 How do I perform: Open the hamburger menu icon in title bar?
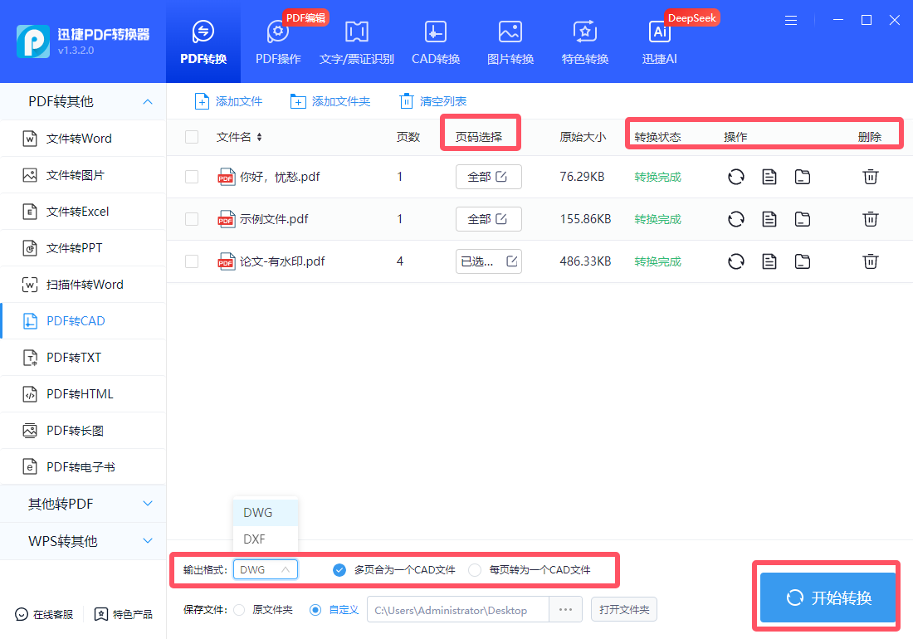pos(791,21)
